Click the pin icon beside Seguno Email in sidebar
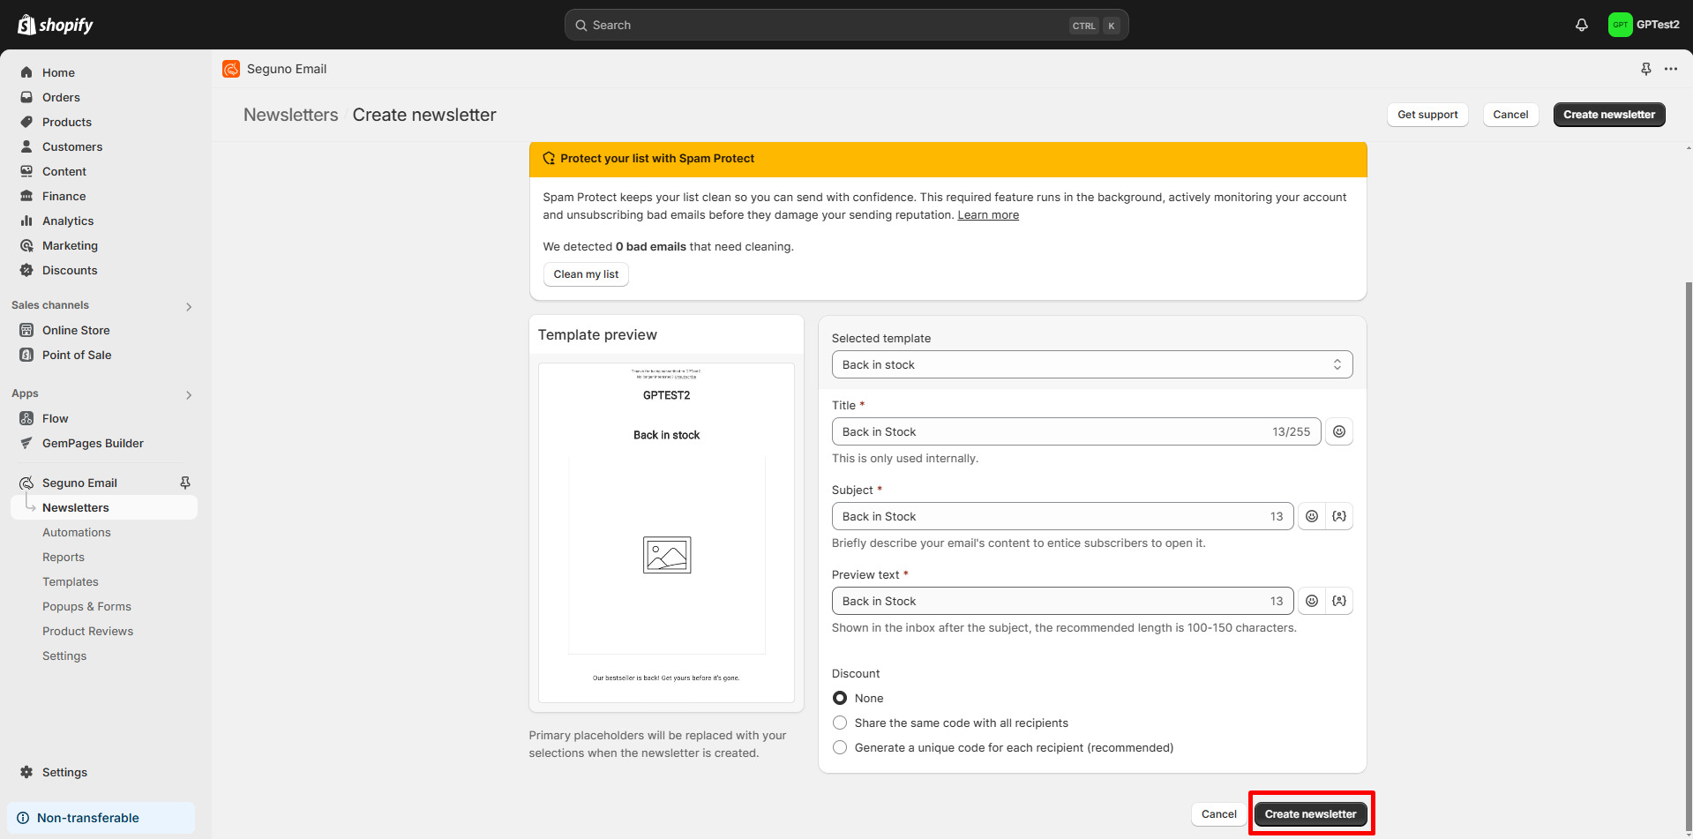The image size is (1693, 839). click(x=185, y=483)
